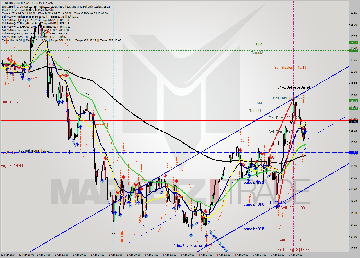Click the green 'Target1' label
The height and width of the screenshot is (258, 360).
[255, 111]
